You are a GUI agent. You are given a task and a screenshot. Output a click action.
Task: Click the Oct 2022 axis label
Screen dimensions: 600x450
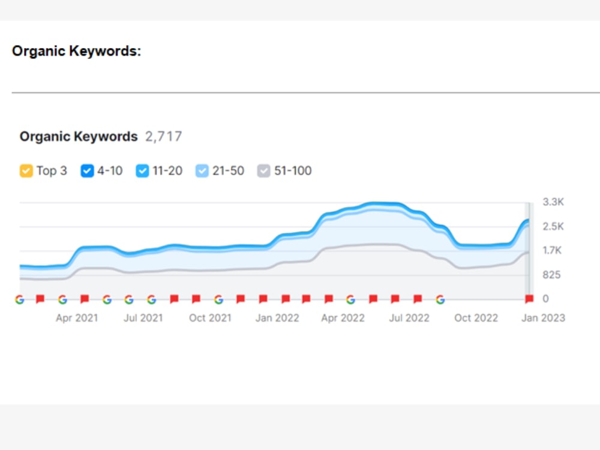point(476,318)
